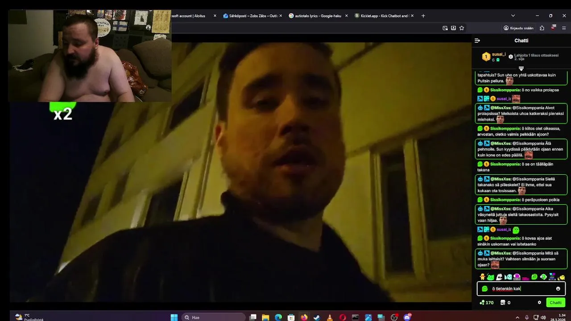Click Sissikomppania username in prolapse message
Screen dimensions: 571x321
coord(505,90)
